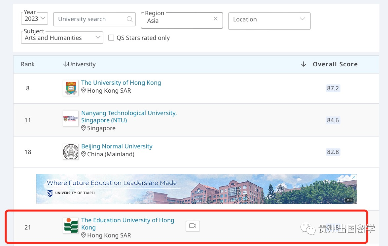Open The University of Hong Kong link

pos(121,82)
